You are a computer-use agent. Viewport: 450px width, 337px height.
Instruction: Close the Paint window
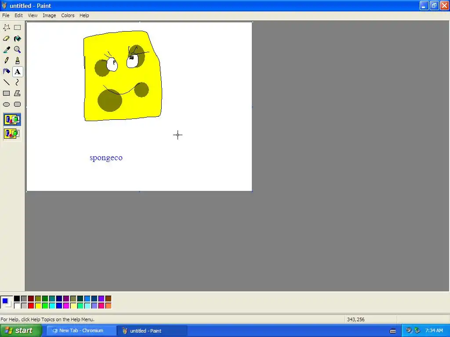[x=445, y=5]
